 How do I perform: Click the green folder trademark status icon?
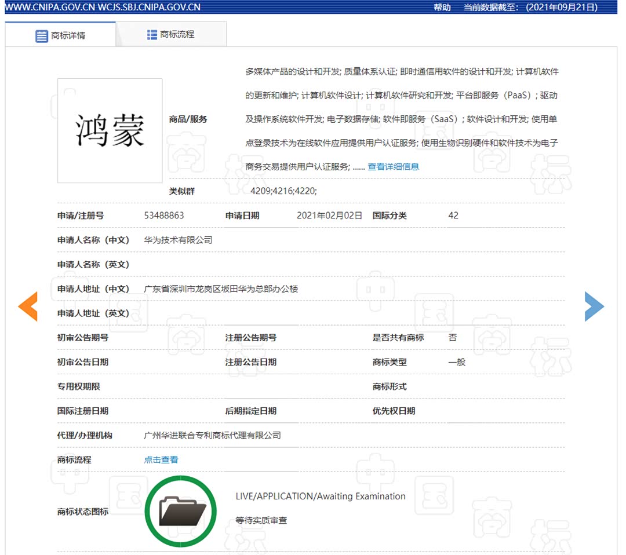(180, 511)
